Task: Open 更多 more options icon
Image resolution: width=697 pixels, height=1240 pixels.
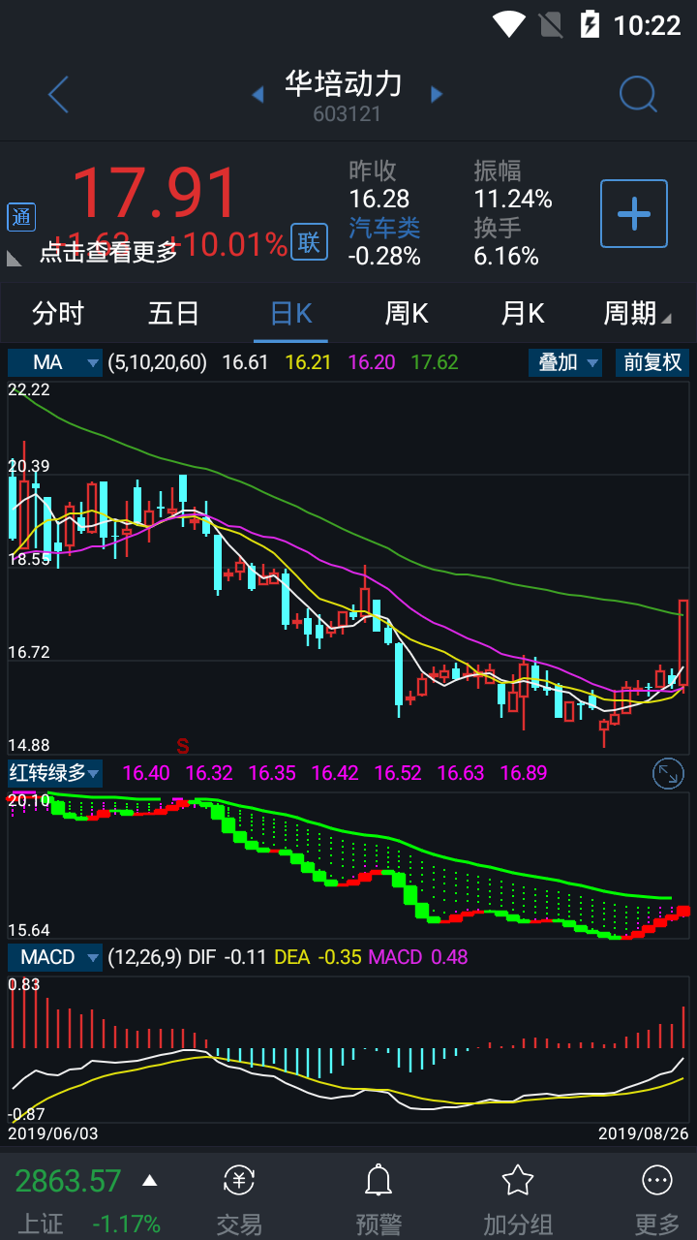Action: click(x=657, y=1180)
